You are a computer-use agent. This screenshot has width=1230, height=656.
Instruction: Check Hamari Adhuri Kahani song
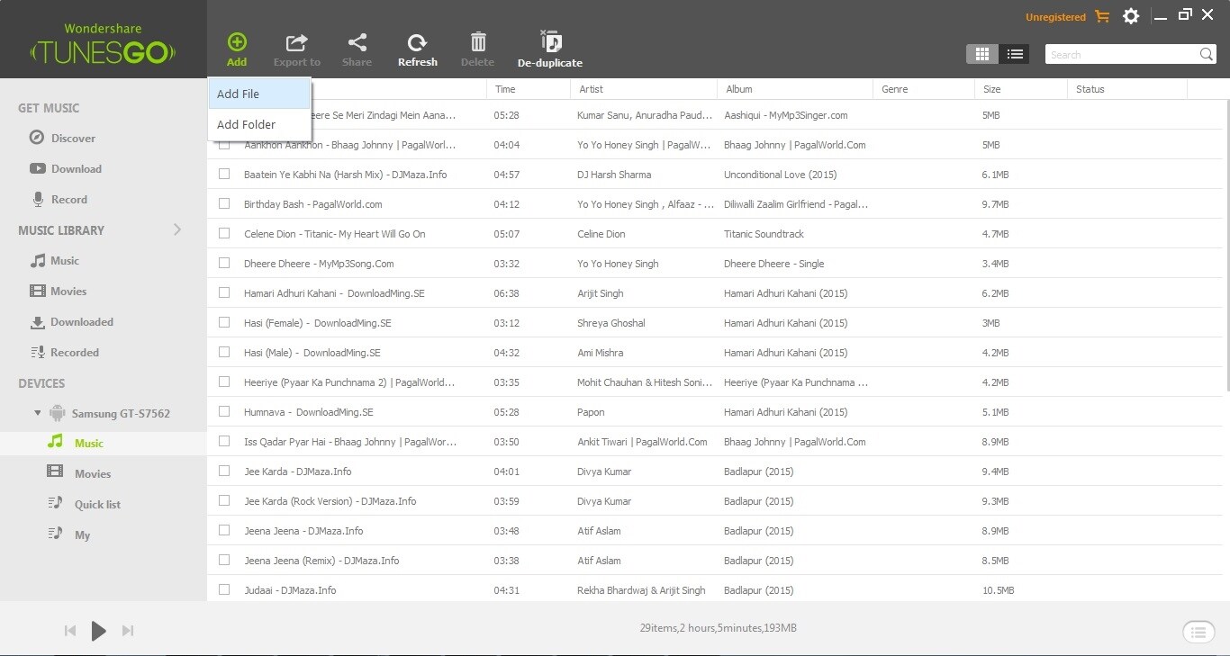tap(224, 292)
